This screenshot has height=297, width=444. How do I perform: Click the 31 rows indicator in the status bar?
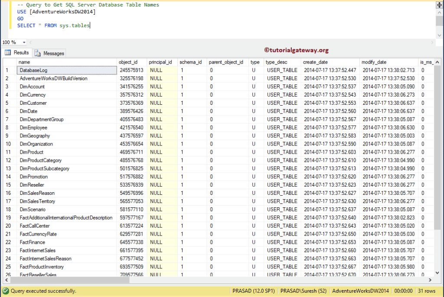point(427,291)
